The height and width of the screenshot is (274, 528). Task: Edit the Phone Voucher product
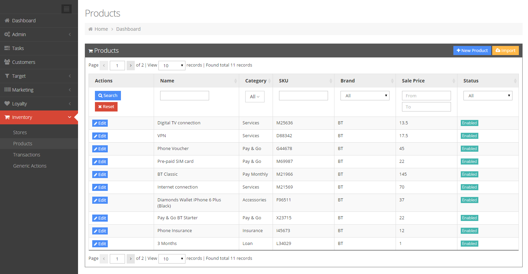pos(100,149)
